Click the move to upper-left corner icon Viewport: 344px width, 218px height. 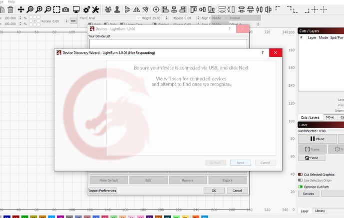278,8
